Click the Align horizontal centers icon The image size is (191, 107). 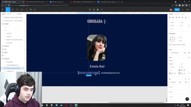(173, 18)
